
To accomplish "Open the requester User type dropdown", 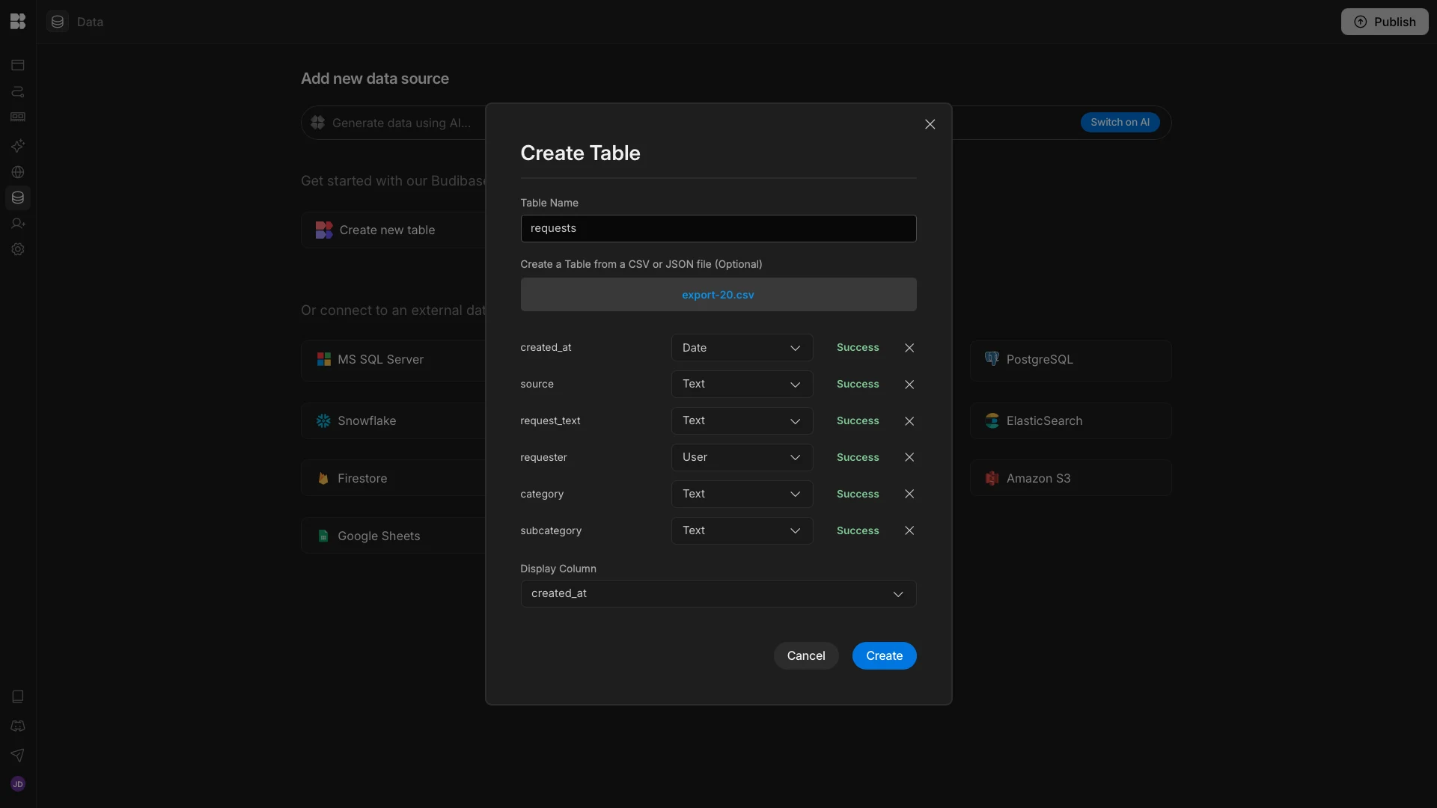I will click(x=741, y=457).
